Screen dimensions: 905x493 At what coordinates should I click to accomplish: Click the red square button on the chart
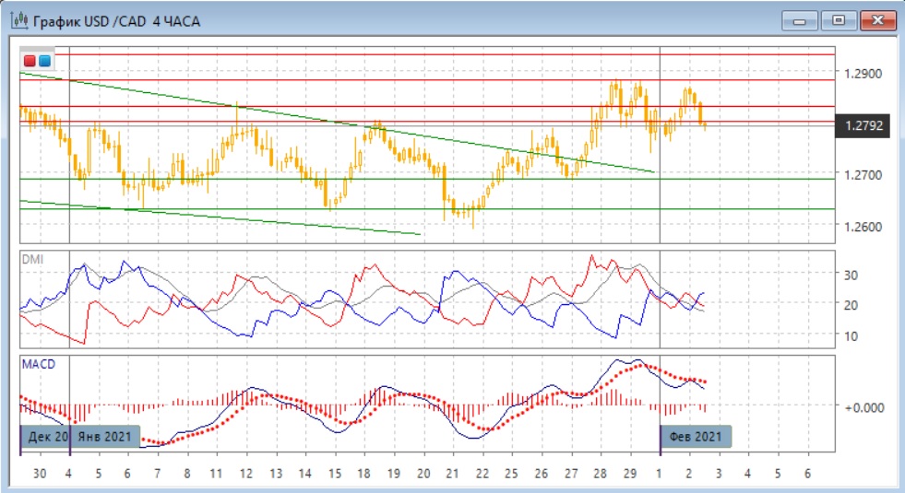[x=30, y=62]
